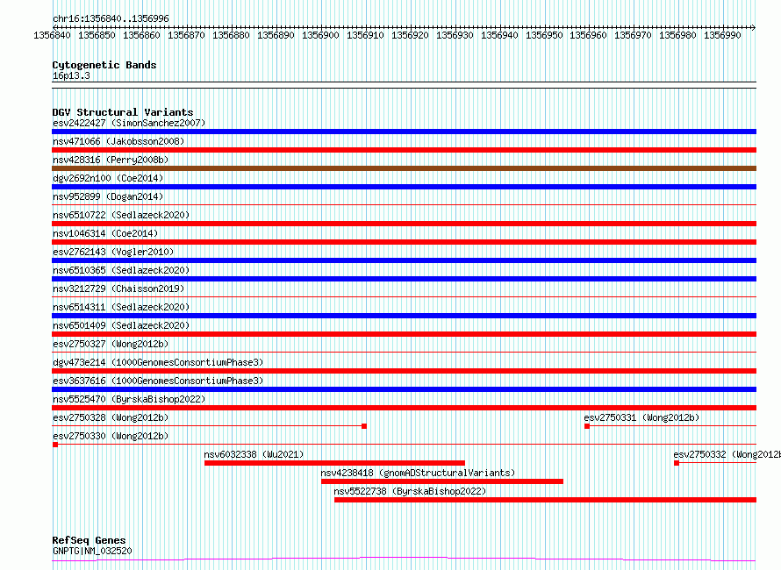The height and width of the screenshot is (570, 781).
Task: Click the GNPTG|NM_032520 gene label
Action: click(x=92, y=551)
